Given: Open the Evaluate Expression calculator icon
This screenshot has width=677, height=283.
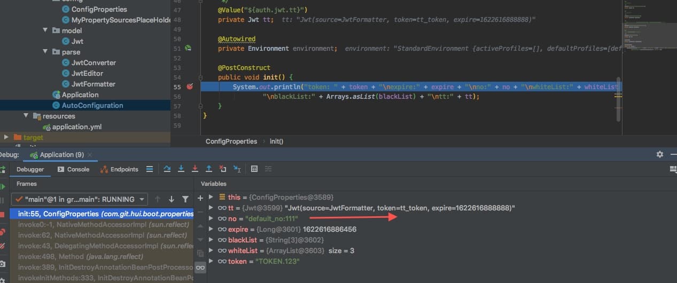Looking at the screenshot, I should [x=254, y=169].
